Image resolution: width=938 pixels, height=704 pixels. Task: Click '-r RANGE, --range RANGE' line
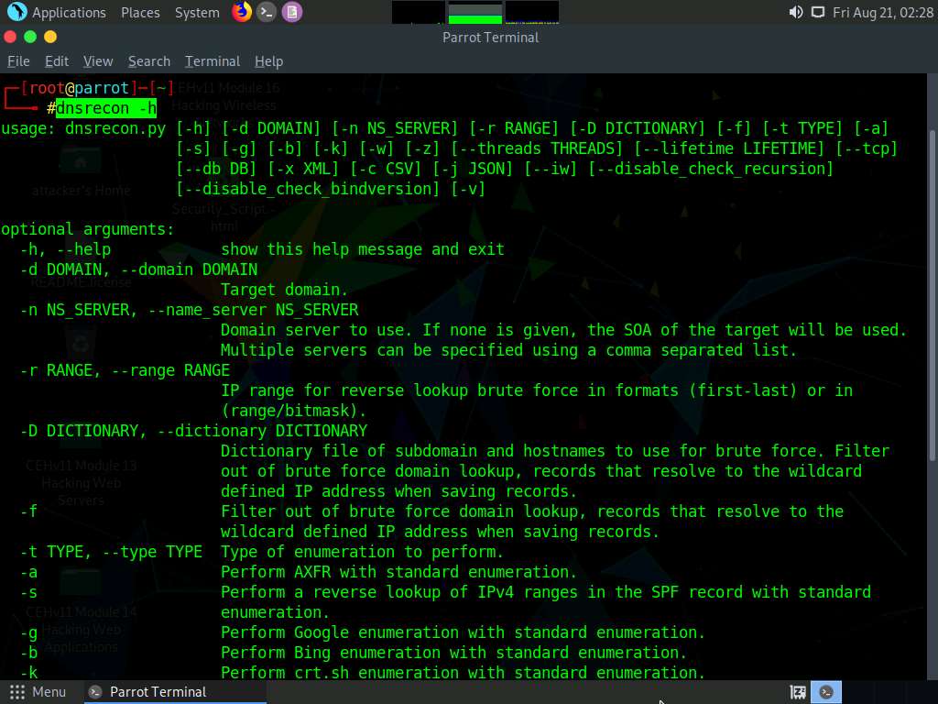125,370
